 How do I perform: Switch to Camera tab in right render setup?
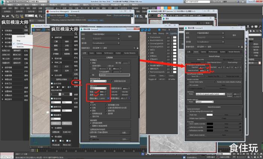point(203,52)
